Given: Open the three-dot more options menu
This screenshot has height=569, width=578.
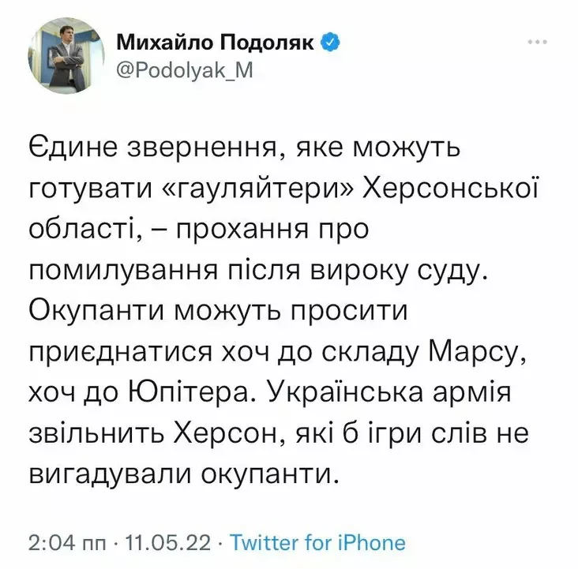Looking at the screenshot, I should (x=537, y=42).
